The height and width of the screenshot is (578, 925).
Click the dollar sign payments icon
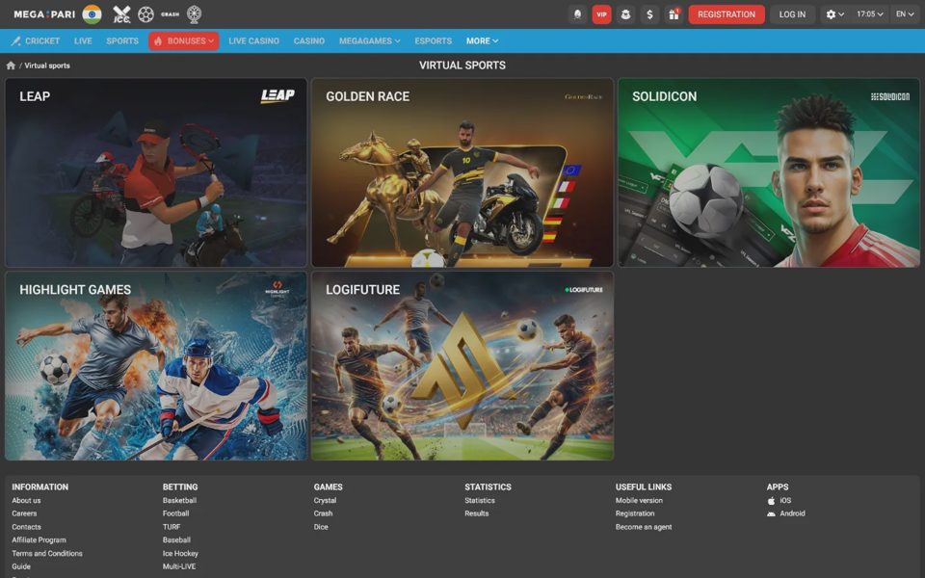[649, 14]
